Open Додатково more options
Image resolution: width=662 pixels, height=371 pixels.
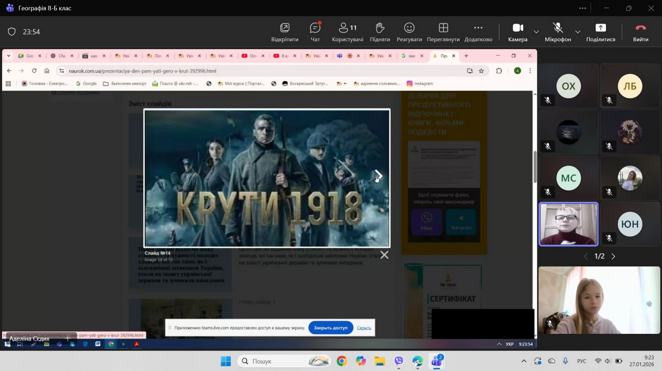coord(478,32)
